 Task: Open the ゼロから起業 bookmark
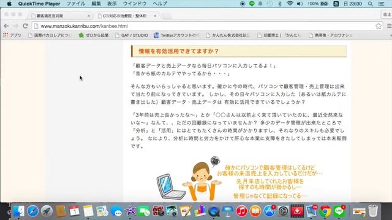click(x=94, y=35)
